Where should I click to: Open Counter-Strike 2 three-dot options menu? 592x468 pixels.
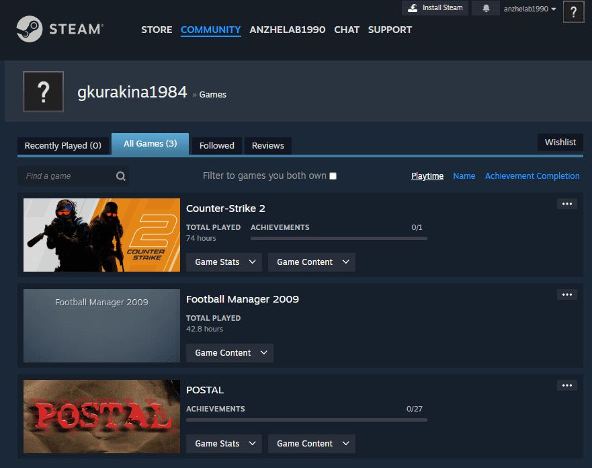tap(566, 204)
